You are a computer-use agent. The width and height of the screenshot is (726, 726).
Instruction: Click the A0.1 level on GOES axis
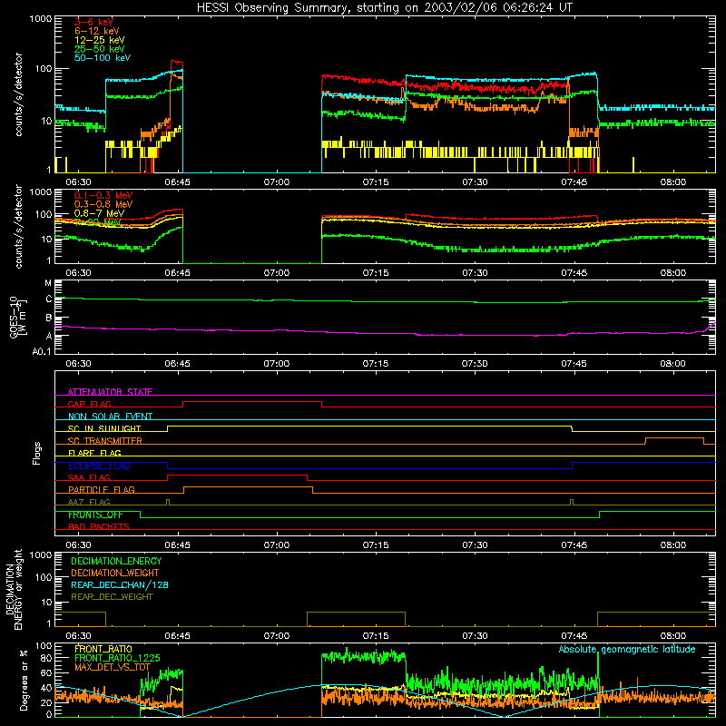click(42, 352)
